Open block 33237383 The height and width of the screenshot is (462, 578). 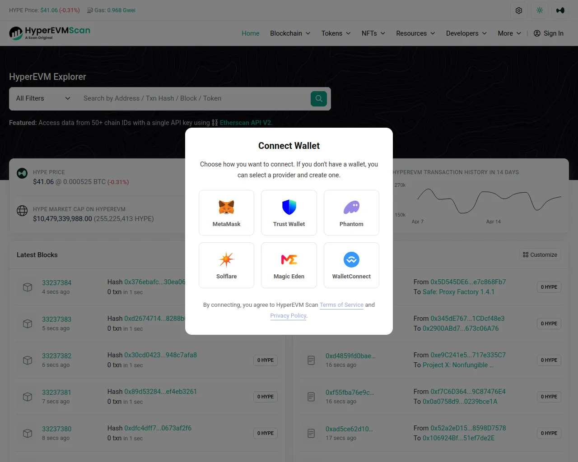pos(57,319)
